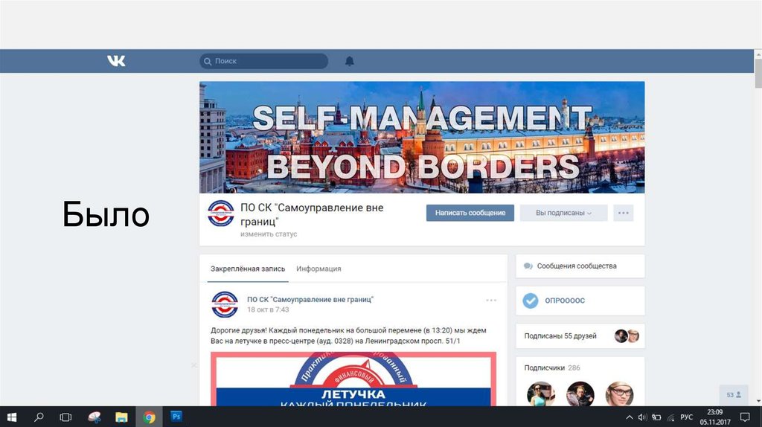Open notifications bell in VK header
The image size is (762, 427).
[350, 61]
